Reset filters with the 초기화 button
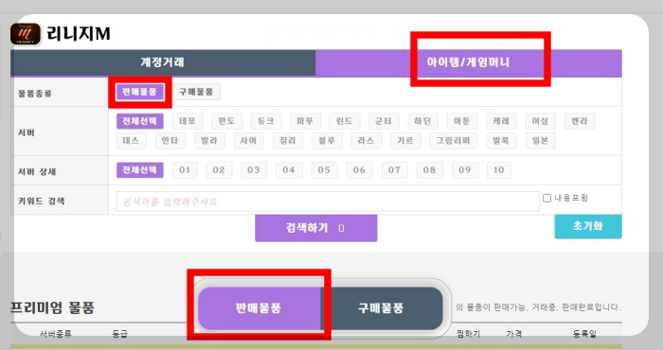The width and height of the screenshot is (663, 350). pyautogui.click(x=588, y=226)
